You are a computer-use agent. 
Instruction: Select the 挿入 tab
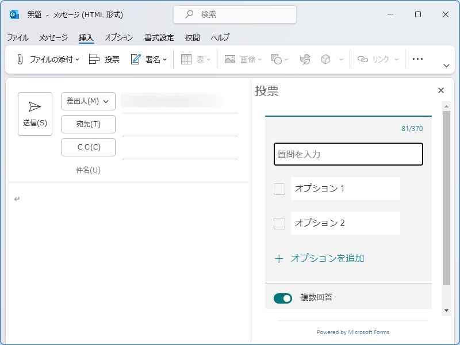[86, 37]
